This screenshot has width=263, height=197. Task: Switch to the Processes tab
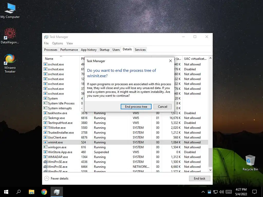[51, 50]
